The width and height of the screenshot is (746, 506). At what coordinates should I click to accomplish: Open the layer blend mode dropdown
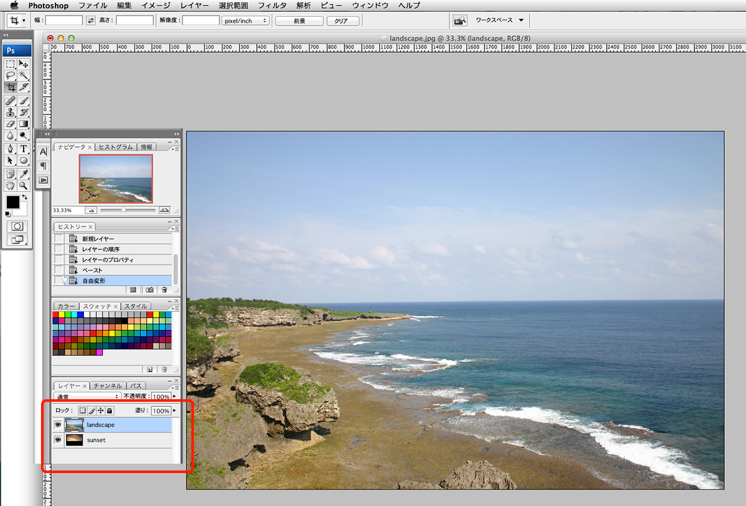tap(87, 396)
